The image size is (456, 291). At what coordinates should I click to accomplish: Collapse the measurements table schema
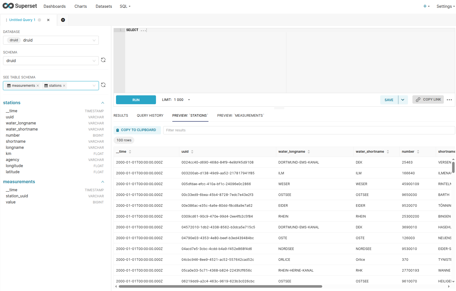coord(103,182)
